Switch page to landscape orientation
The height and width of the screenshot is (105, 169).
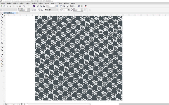[x=35, y=10]
